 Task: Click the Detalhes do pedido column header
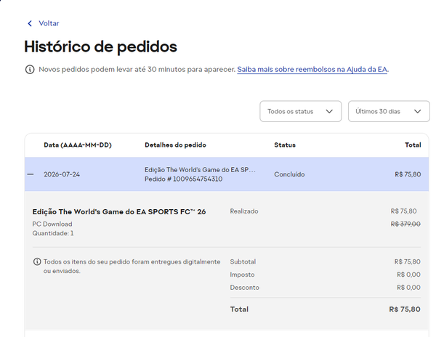tap(175, 145)
